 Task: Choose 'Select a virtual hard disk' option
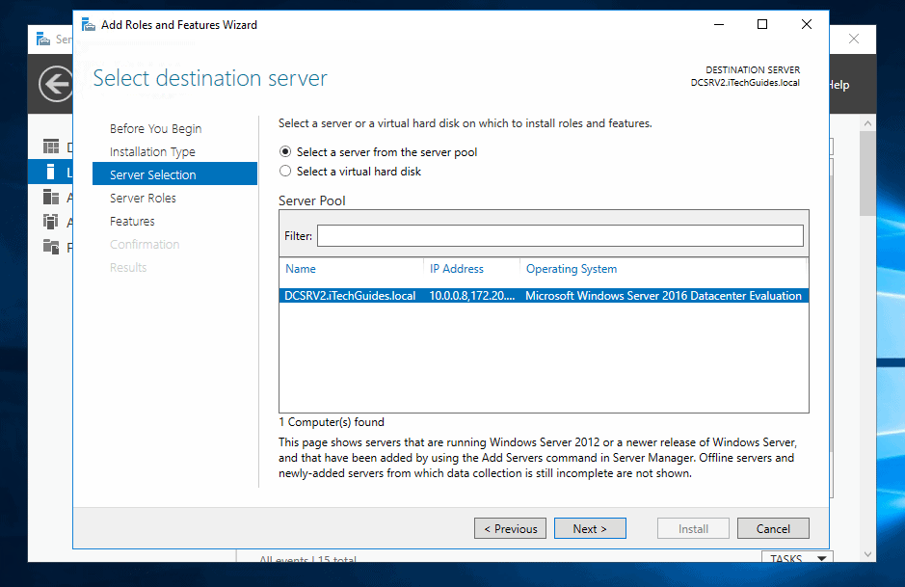tap(286, 171)
